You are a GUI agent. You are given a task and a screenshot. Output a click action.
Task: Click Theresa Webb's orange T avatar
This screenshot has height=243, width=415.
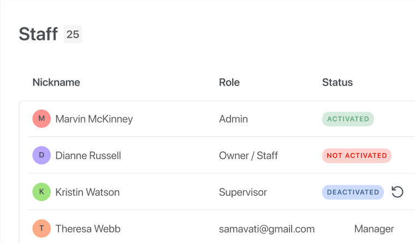[x=41, y=229]
